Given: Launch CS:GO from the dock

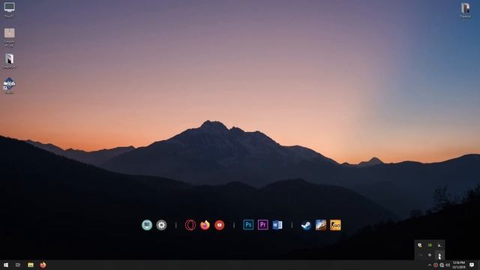Looking at the screenshot, I should click(x=335, y=225).
